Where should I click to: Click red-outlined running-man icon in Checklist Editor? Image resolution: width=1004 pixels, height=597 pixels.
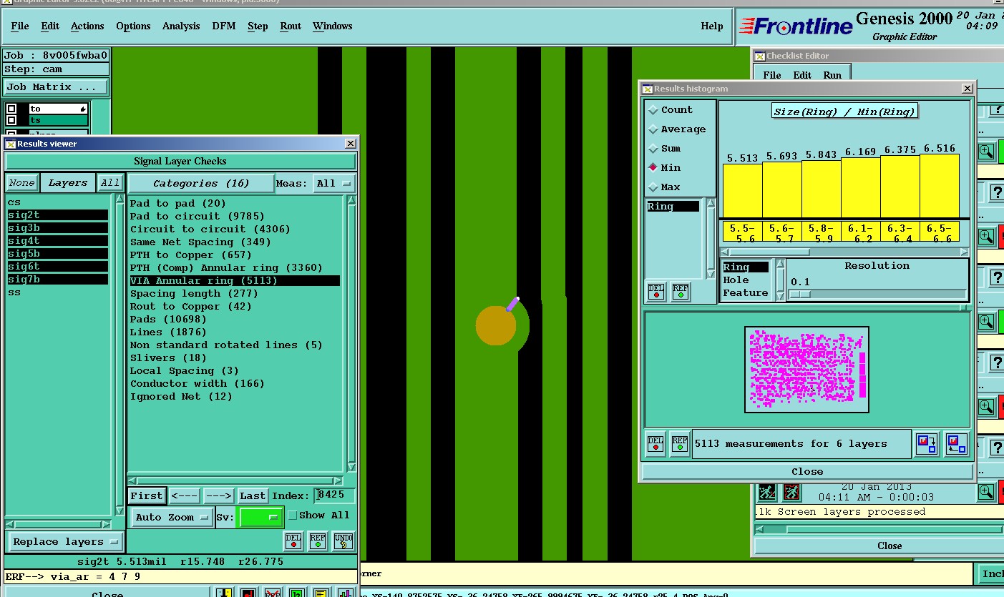point(791,491)
